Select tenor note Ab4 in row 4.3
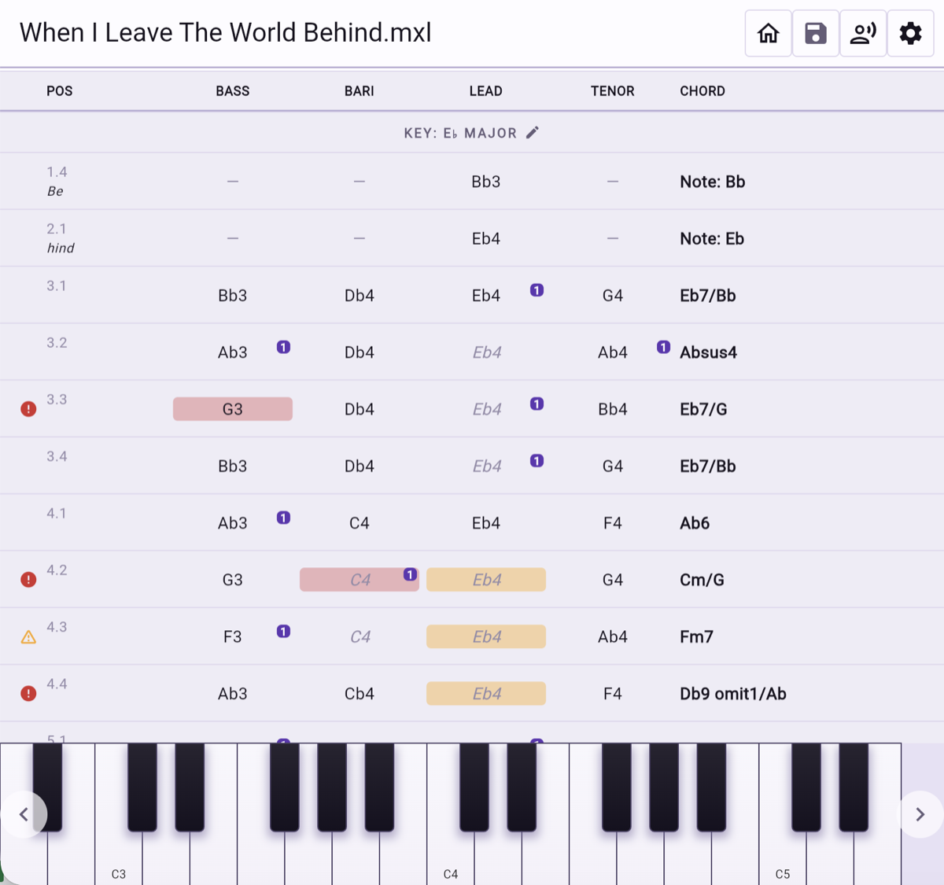This screenshot has width=944, height=885. click(x=613, y=637)
